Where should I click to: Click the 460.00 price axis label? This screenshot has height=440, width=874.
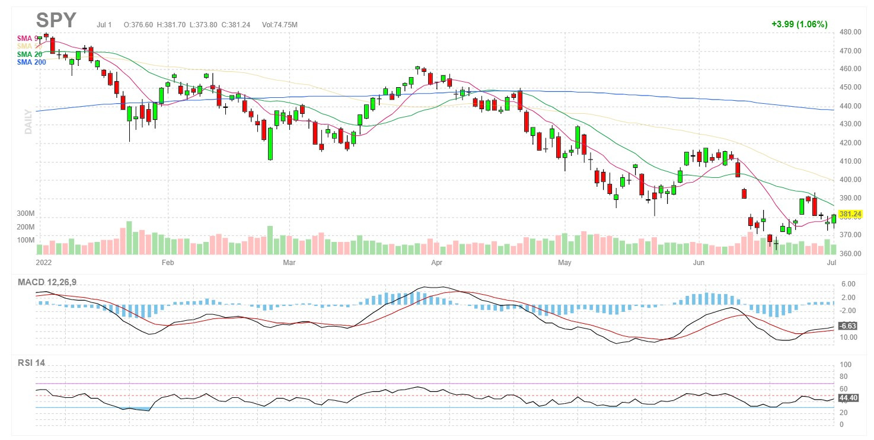pyautogui.click(x=851, y=69)
